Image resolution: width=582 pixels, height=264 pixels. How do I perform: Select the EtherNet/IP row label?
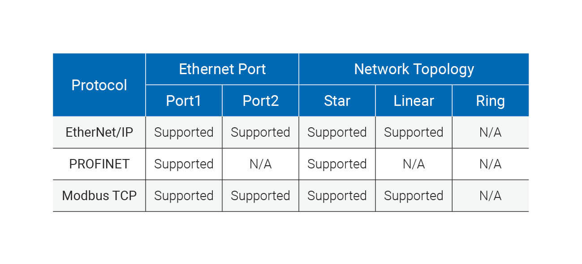pyautogui.click(x=99, y=132)
